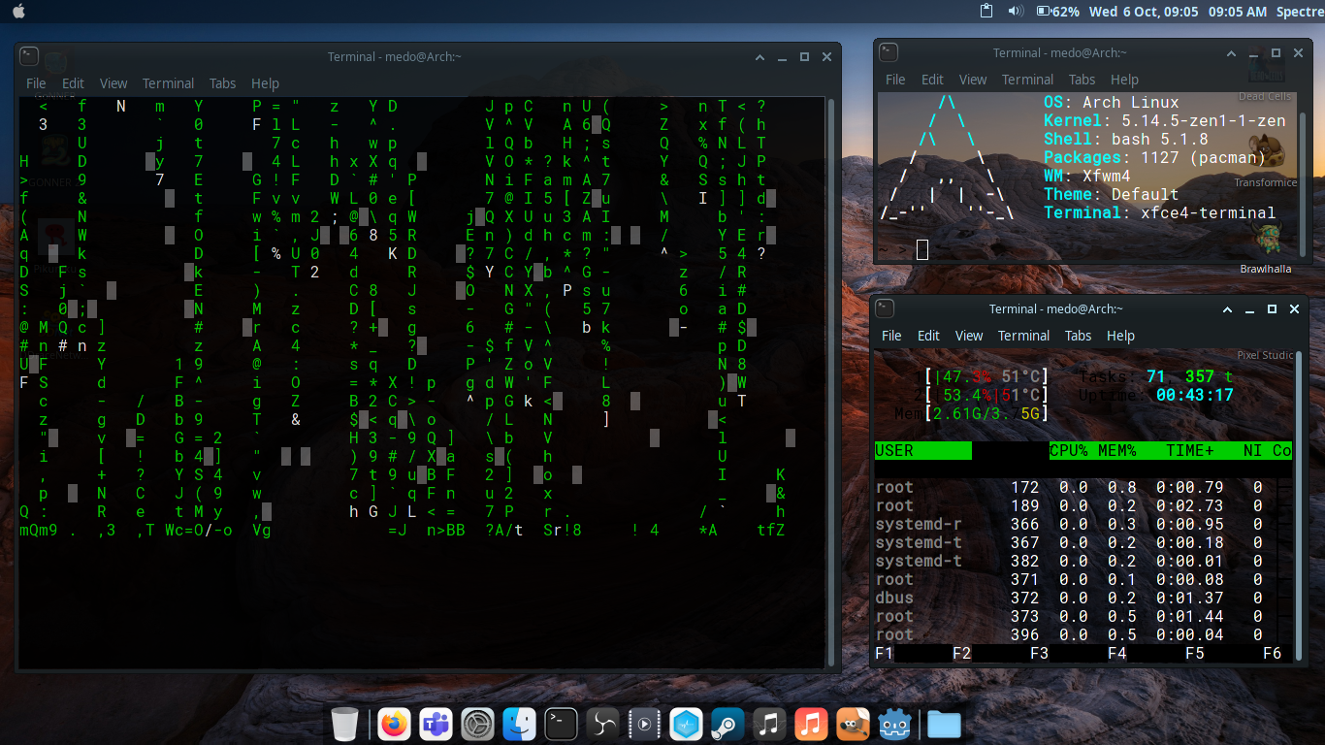Launch GIMP from the dock

pos(853,724)
